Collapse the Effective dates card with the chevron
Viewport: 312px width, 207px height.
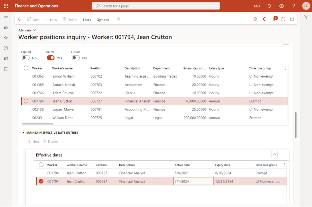coord(274,154)
